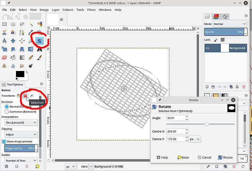The image size is (252, 171).
Task: Select Corrective (Backward) direction
Action: (x=7, y=112)
